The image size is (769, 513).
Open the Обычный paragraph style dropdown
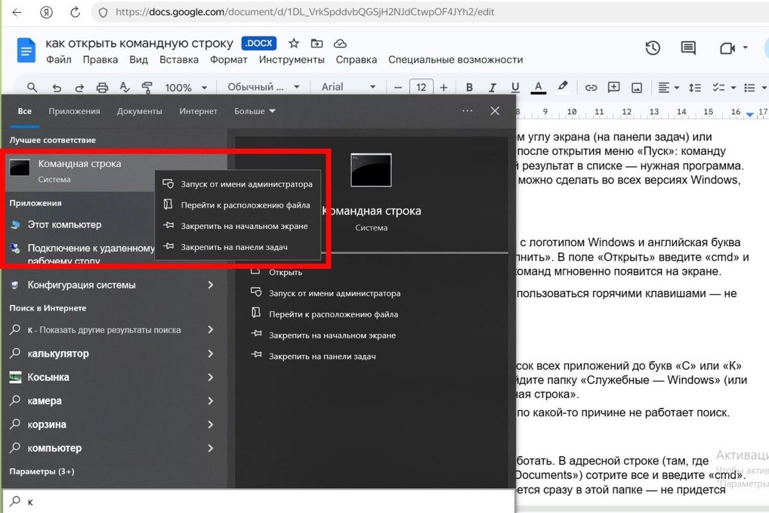click(x=263, y=87)
